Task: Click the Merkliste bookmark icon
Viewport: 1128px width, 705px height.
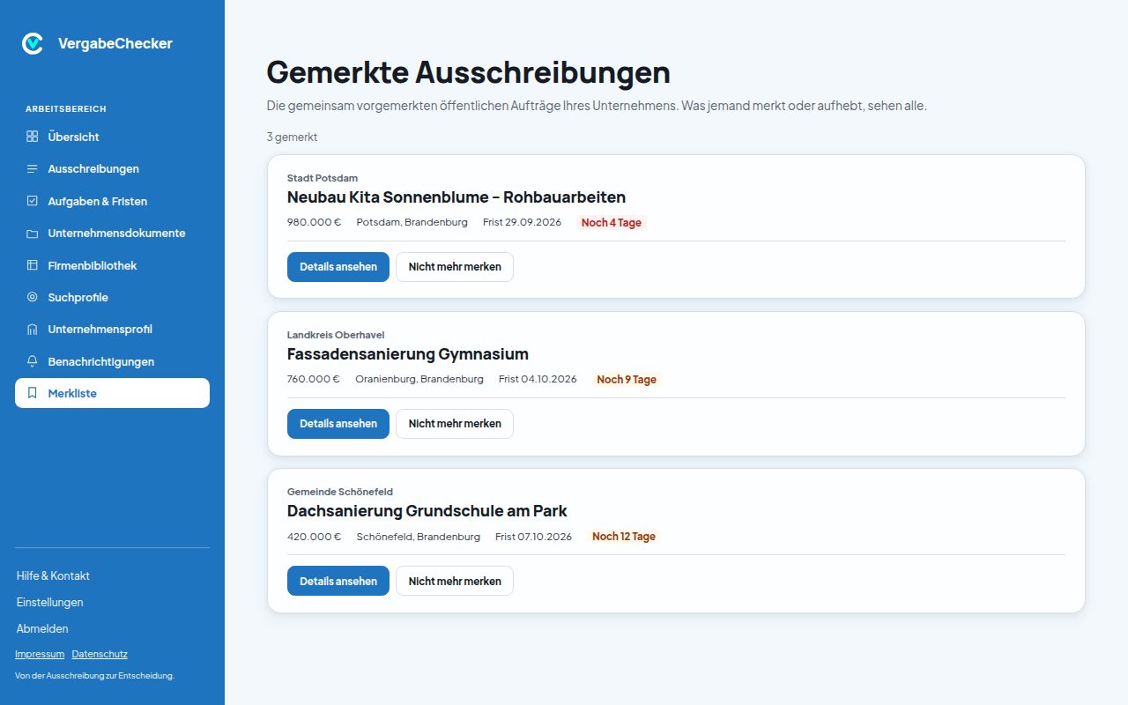Action: tap(33, 393)
